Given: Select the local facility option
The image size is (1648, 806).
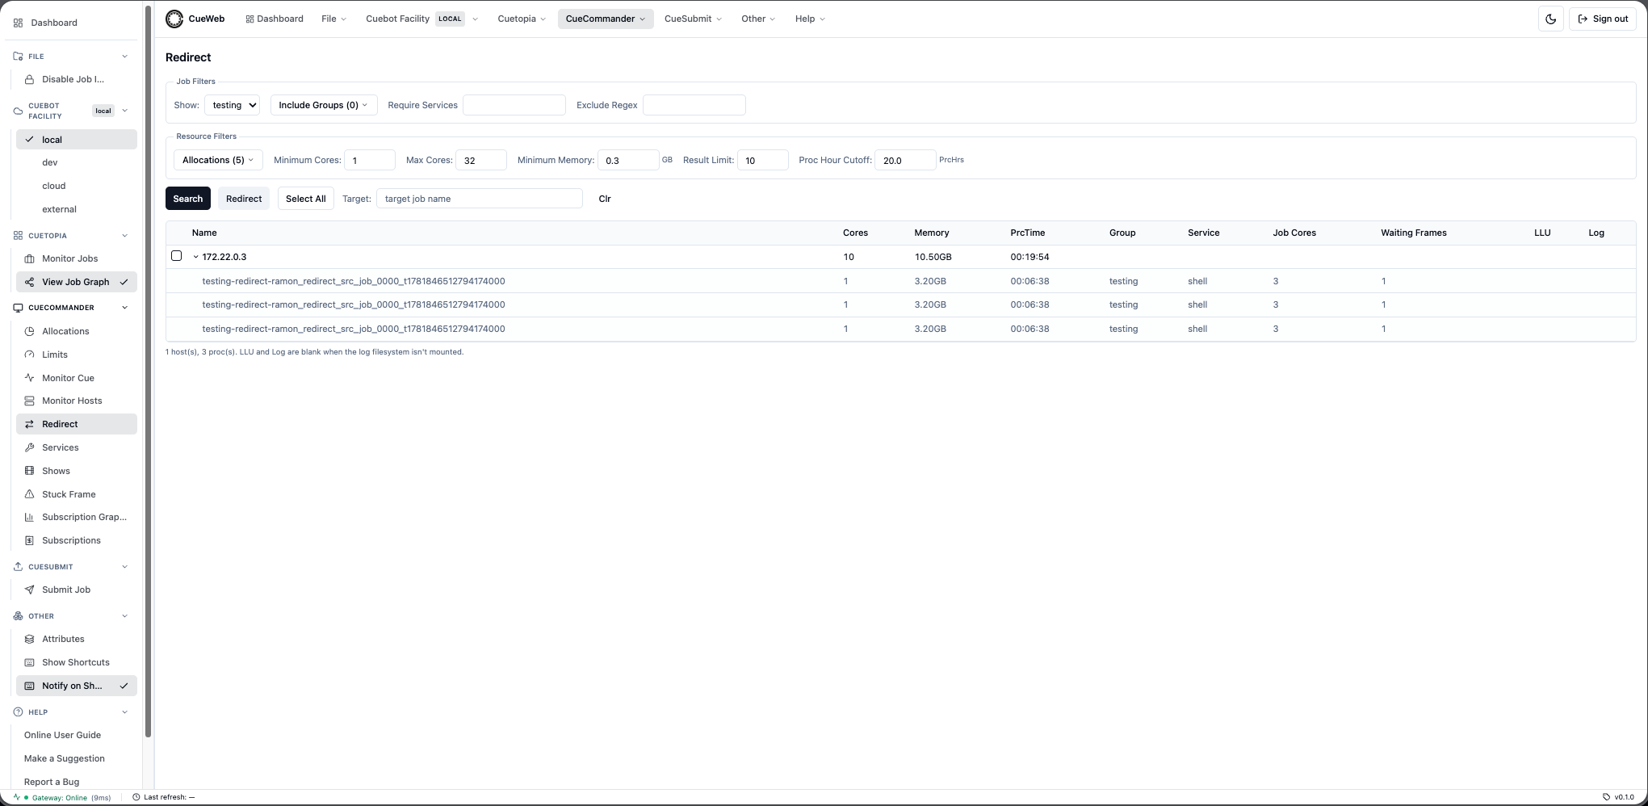Looking at the screenshot, I should click(76, 140).
